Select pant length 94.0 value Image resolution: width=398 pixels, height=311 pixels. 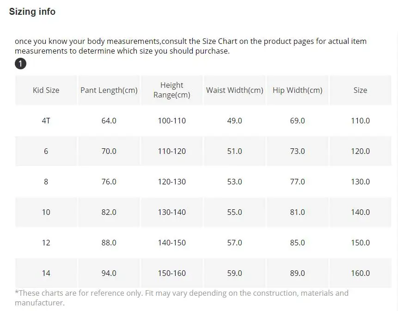coord(109,273)
